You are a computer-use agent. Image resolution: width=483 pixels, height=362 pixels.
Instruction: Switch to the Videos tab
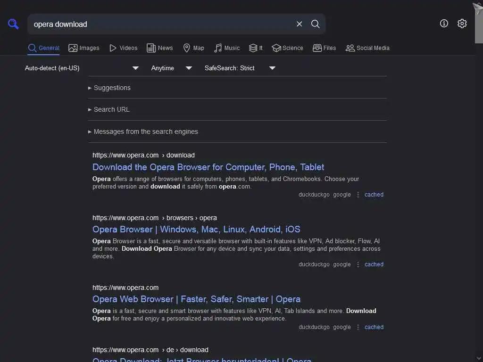[124, 48]
